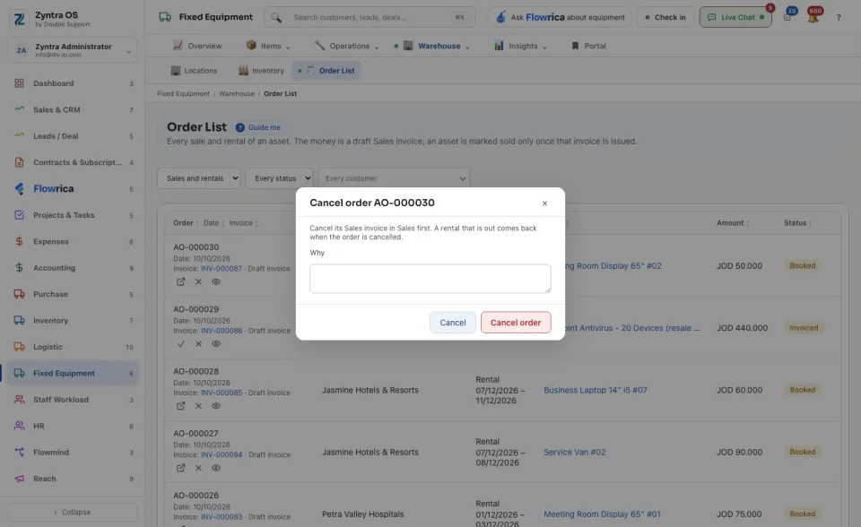Viewport: 861px width, 527px height.
Task: Click the Flowmind sidebar icon
Action: 19,453
